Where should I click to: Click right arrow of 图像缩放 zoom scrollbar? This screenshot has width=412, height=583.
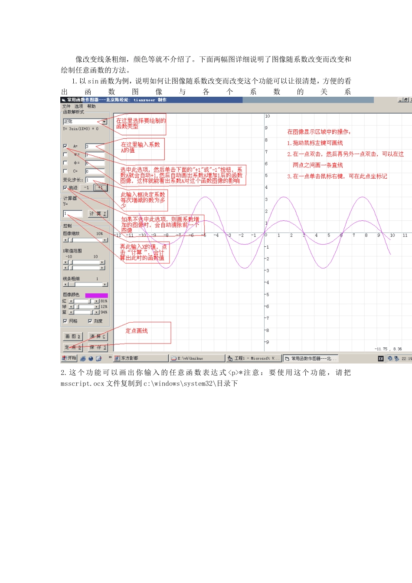pyautogui.click(x=105, y=240)
